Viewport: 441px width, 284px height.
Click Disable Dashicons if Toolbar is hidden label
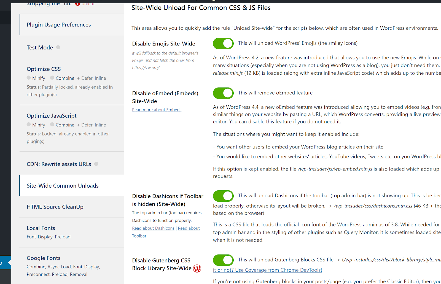pos(168,200)
